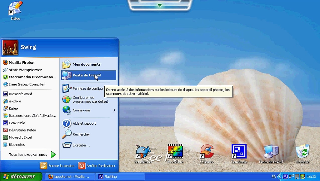Expand hidden tray icons with the arrow
The height and width of the screenshot is (181, 320).
(280, 177)
